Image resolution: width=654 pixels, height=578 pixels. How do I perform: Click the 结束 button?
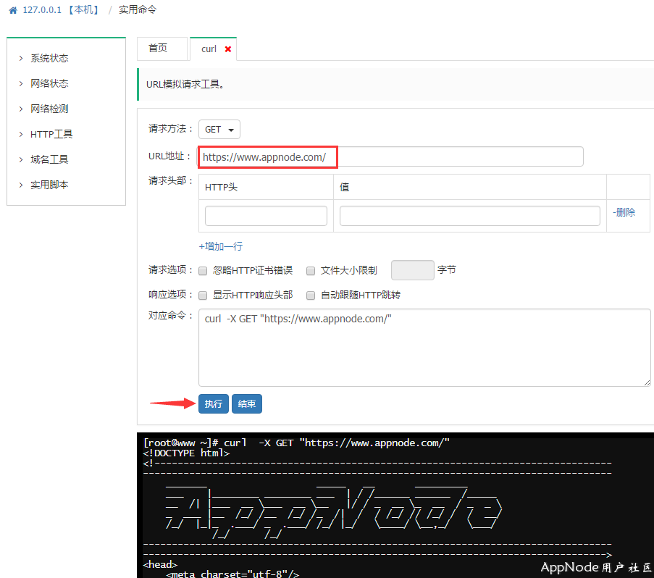click(247, 403)
